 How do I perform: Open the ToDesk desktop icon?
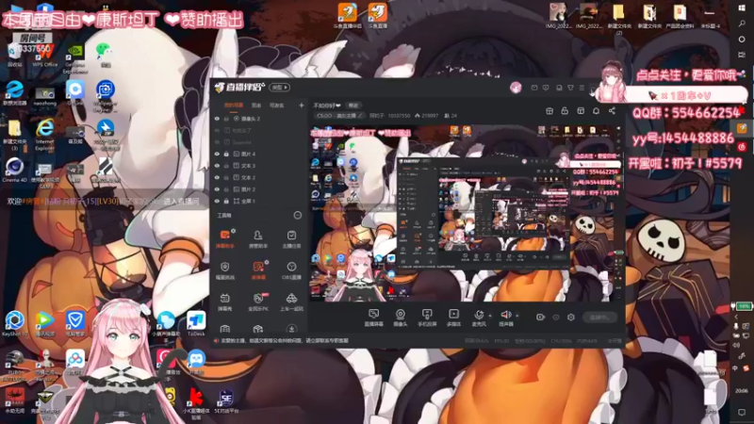[196, 323]
